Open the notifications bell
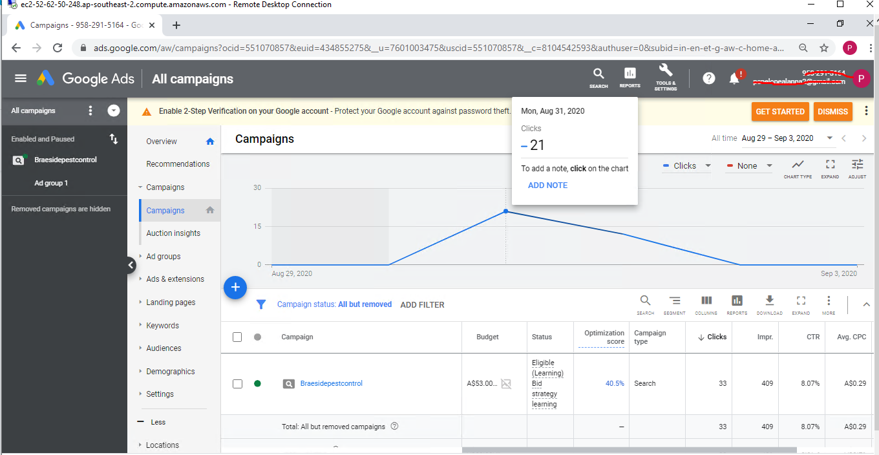 [x=734, y=78]
